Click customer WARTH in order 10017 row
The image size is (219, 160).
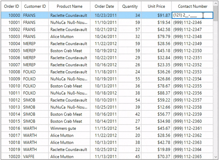[x=35, y=135]
